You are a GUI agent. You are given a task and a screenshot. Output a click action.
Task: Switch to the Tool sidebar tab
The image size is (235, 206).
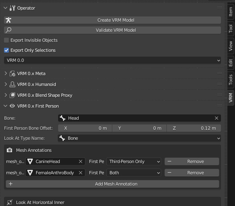(x=231, y=29)
